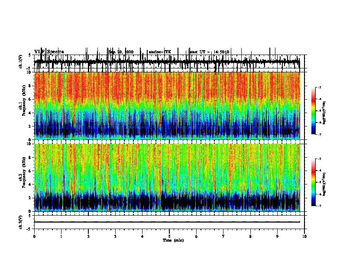The height and width of the screenshot is (265, 343).
Task: Click the "2" tick on ch.2 frequency axis
Action: (x=30, y=198)
